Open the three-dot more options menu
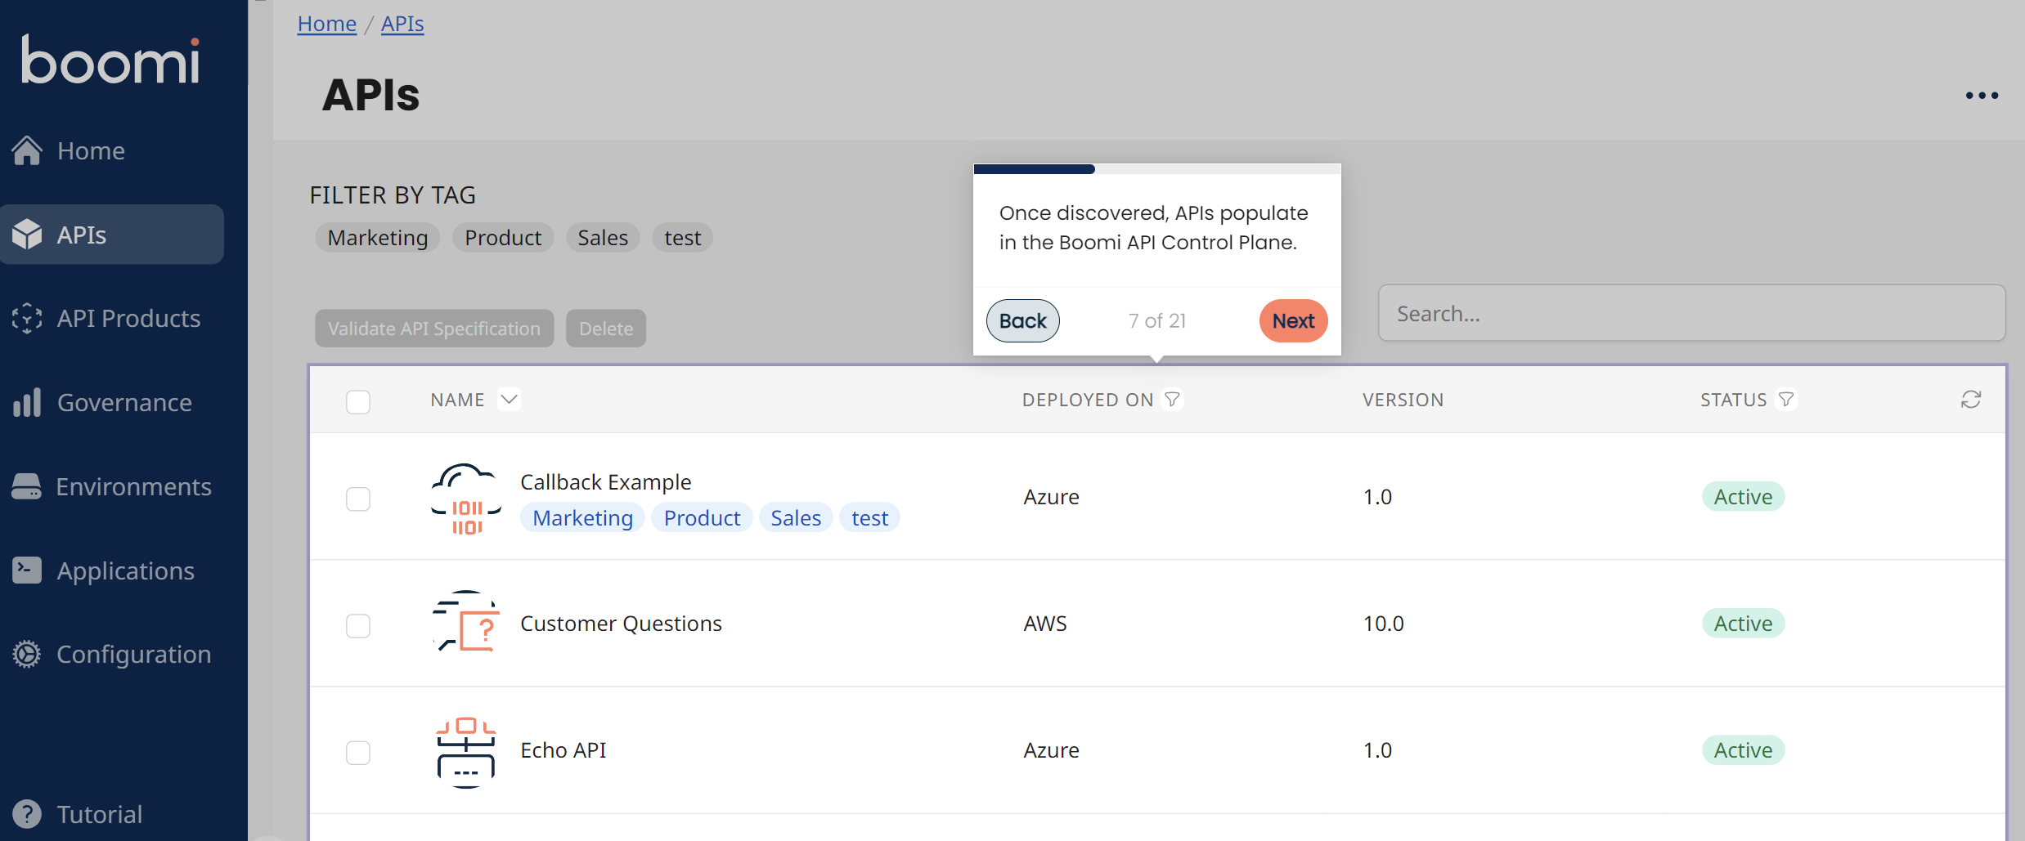 [x=1982, y=96]
